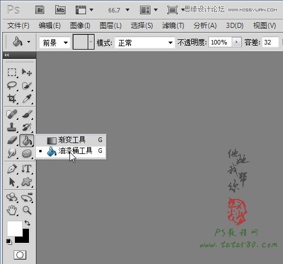Choose 油漆桶工具 from the flyout
This screenshot has width=283, height=264.
point(71,151)
